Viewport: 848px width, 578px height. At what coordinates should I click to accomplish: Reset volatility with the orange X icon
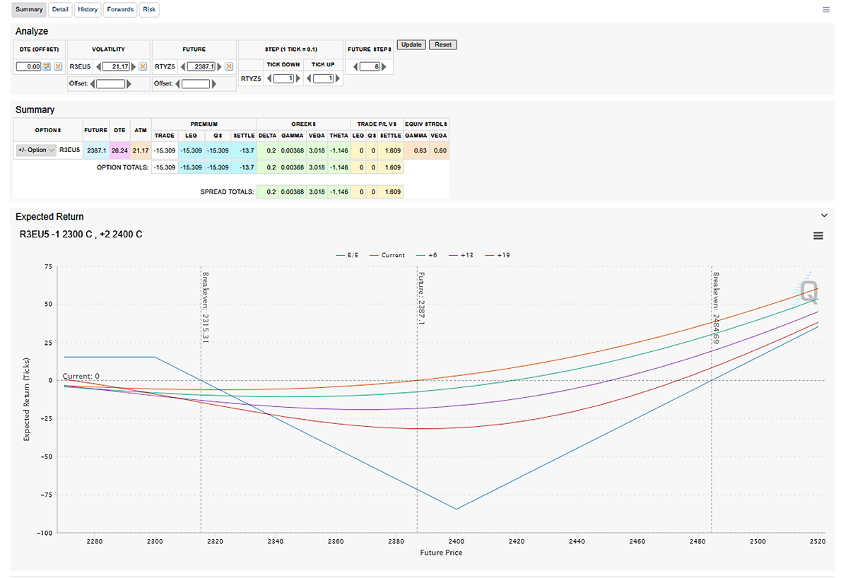coord(142,66)
